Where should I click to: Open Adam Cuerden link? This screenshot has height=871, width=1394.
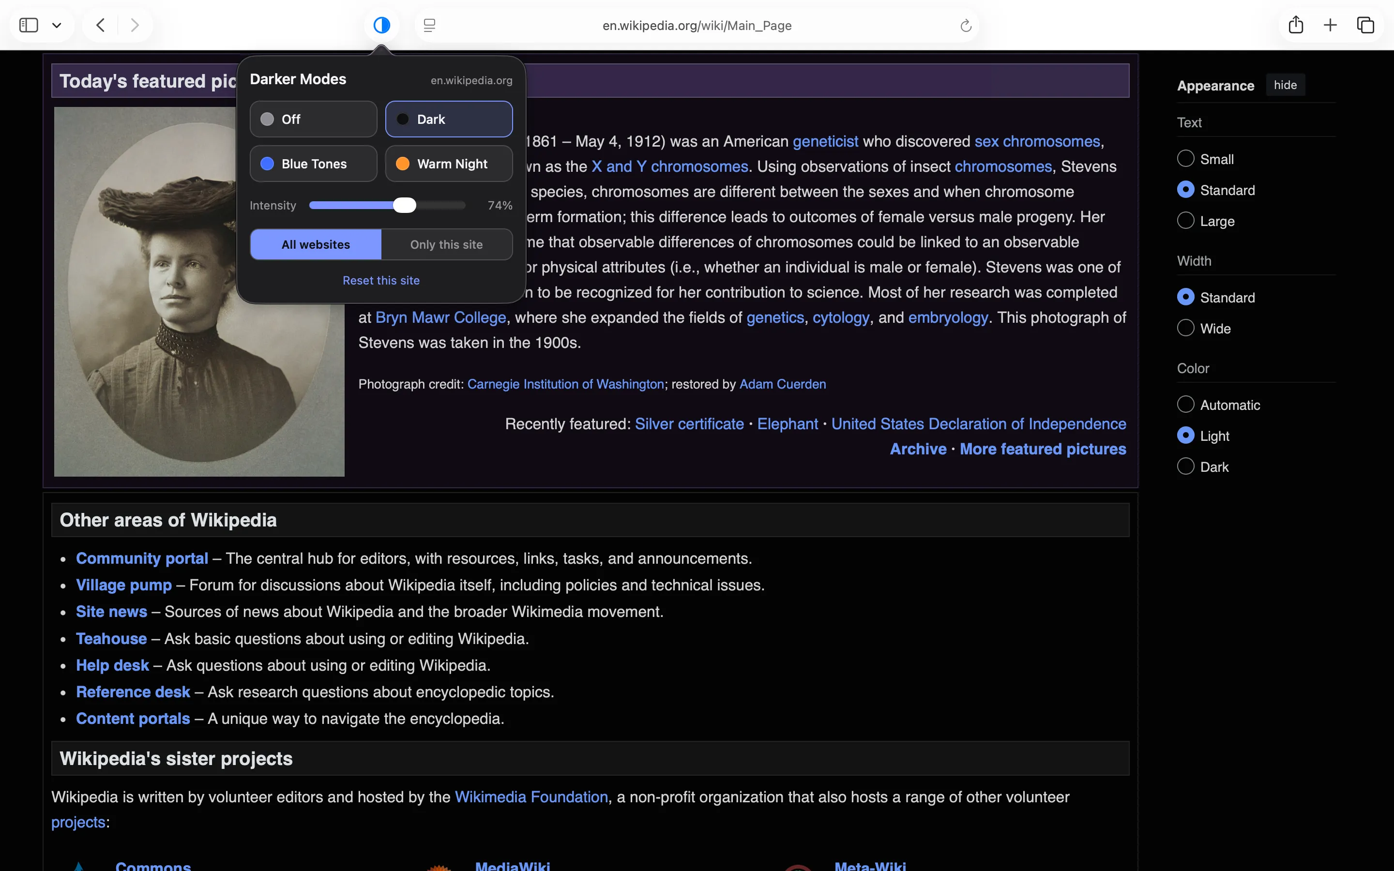click(782, 384)
